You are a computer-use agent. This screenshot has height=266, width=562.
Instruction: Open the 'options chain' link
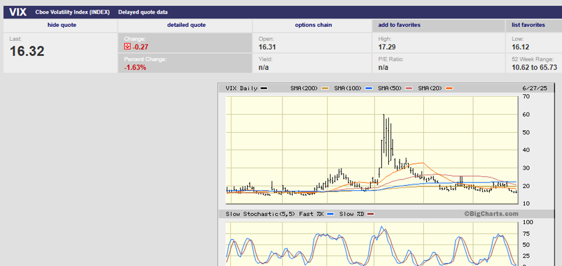tap(313, 25)
